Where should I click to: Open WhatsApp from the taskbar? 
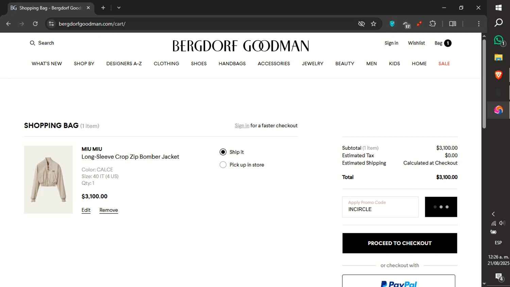point(499,41)
